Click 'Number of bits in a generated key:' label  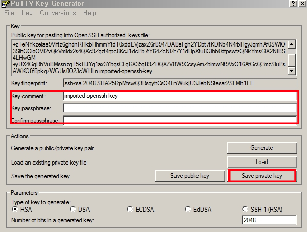53,220
